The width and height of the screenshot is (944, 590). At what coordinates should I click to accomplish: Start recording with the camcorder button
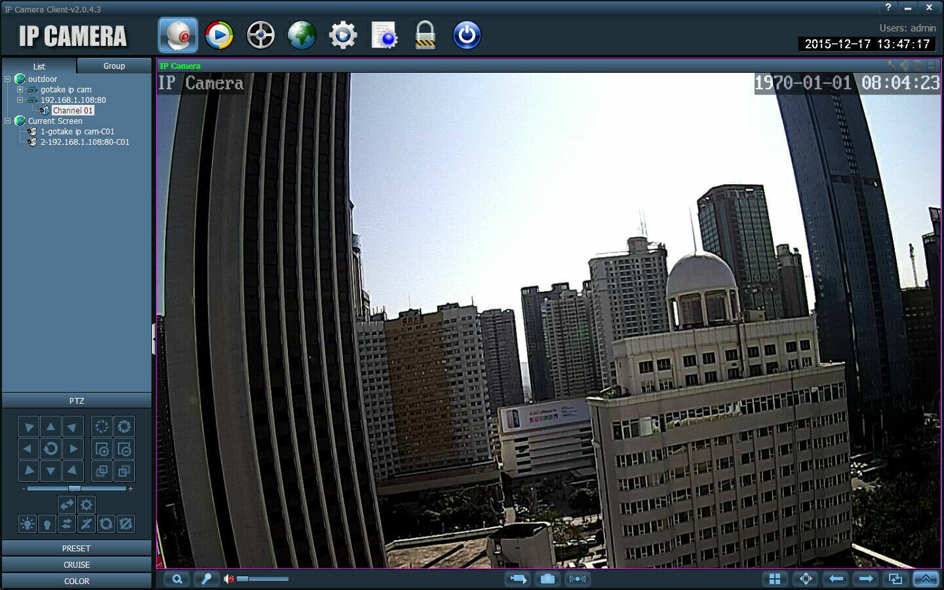[518, 579]
